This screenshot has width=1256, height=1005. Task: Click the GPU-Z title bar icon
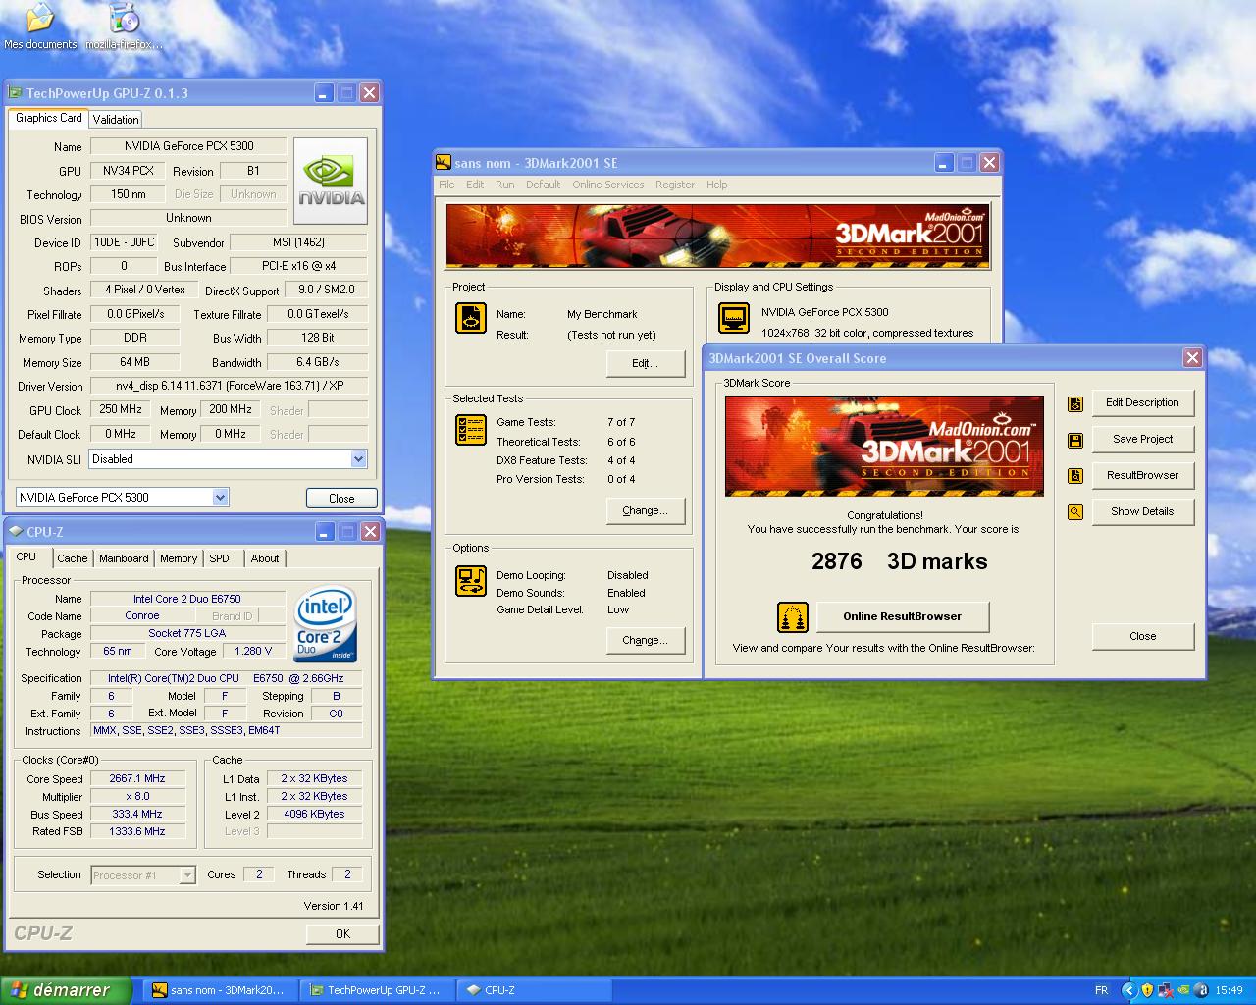point(16,93)
